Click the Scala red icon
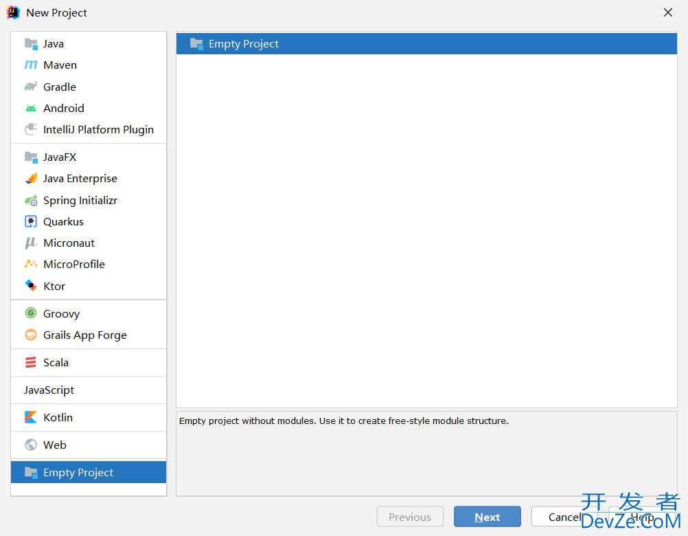The image size is (688, 536). pos(31,363)
